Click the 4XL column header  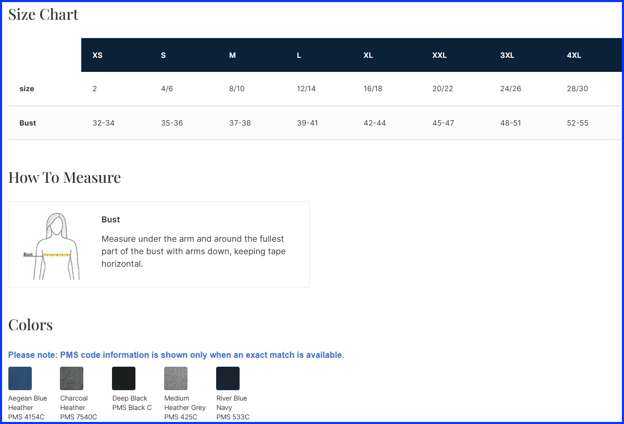tap(573, 55)
